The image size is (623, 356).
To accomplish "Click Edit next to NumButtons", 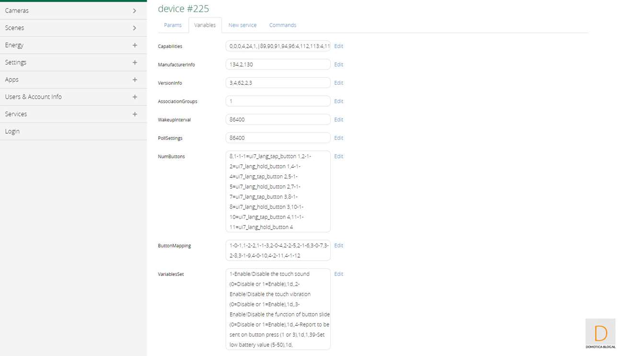I will point(338,156).
